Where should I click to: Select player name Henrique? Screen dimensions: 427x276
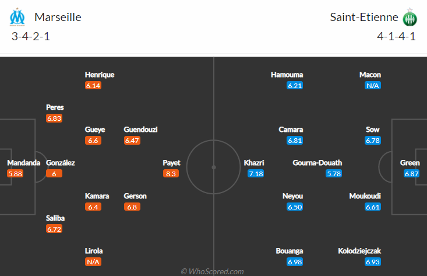[x=100, y=75]
